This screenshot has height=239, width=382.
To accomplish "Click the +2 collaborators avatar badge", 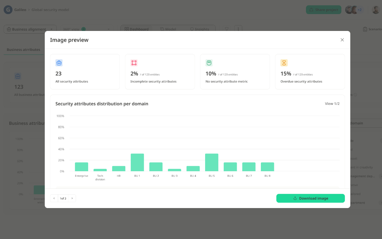I will point(360,10).
